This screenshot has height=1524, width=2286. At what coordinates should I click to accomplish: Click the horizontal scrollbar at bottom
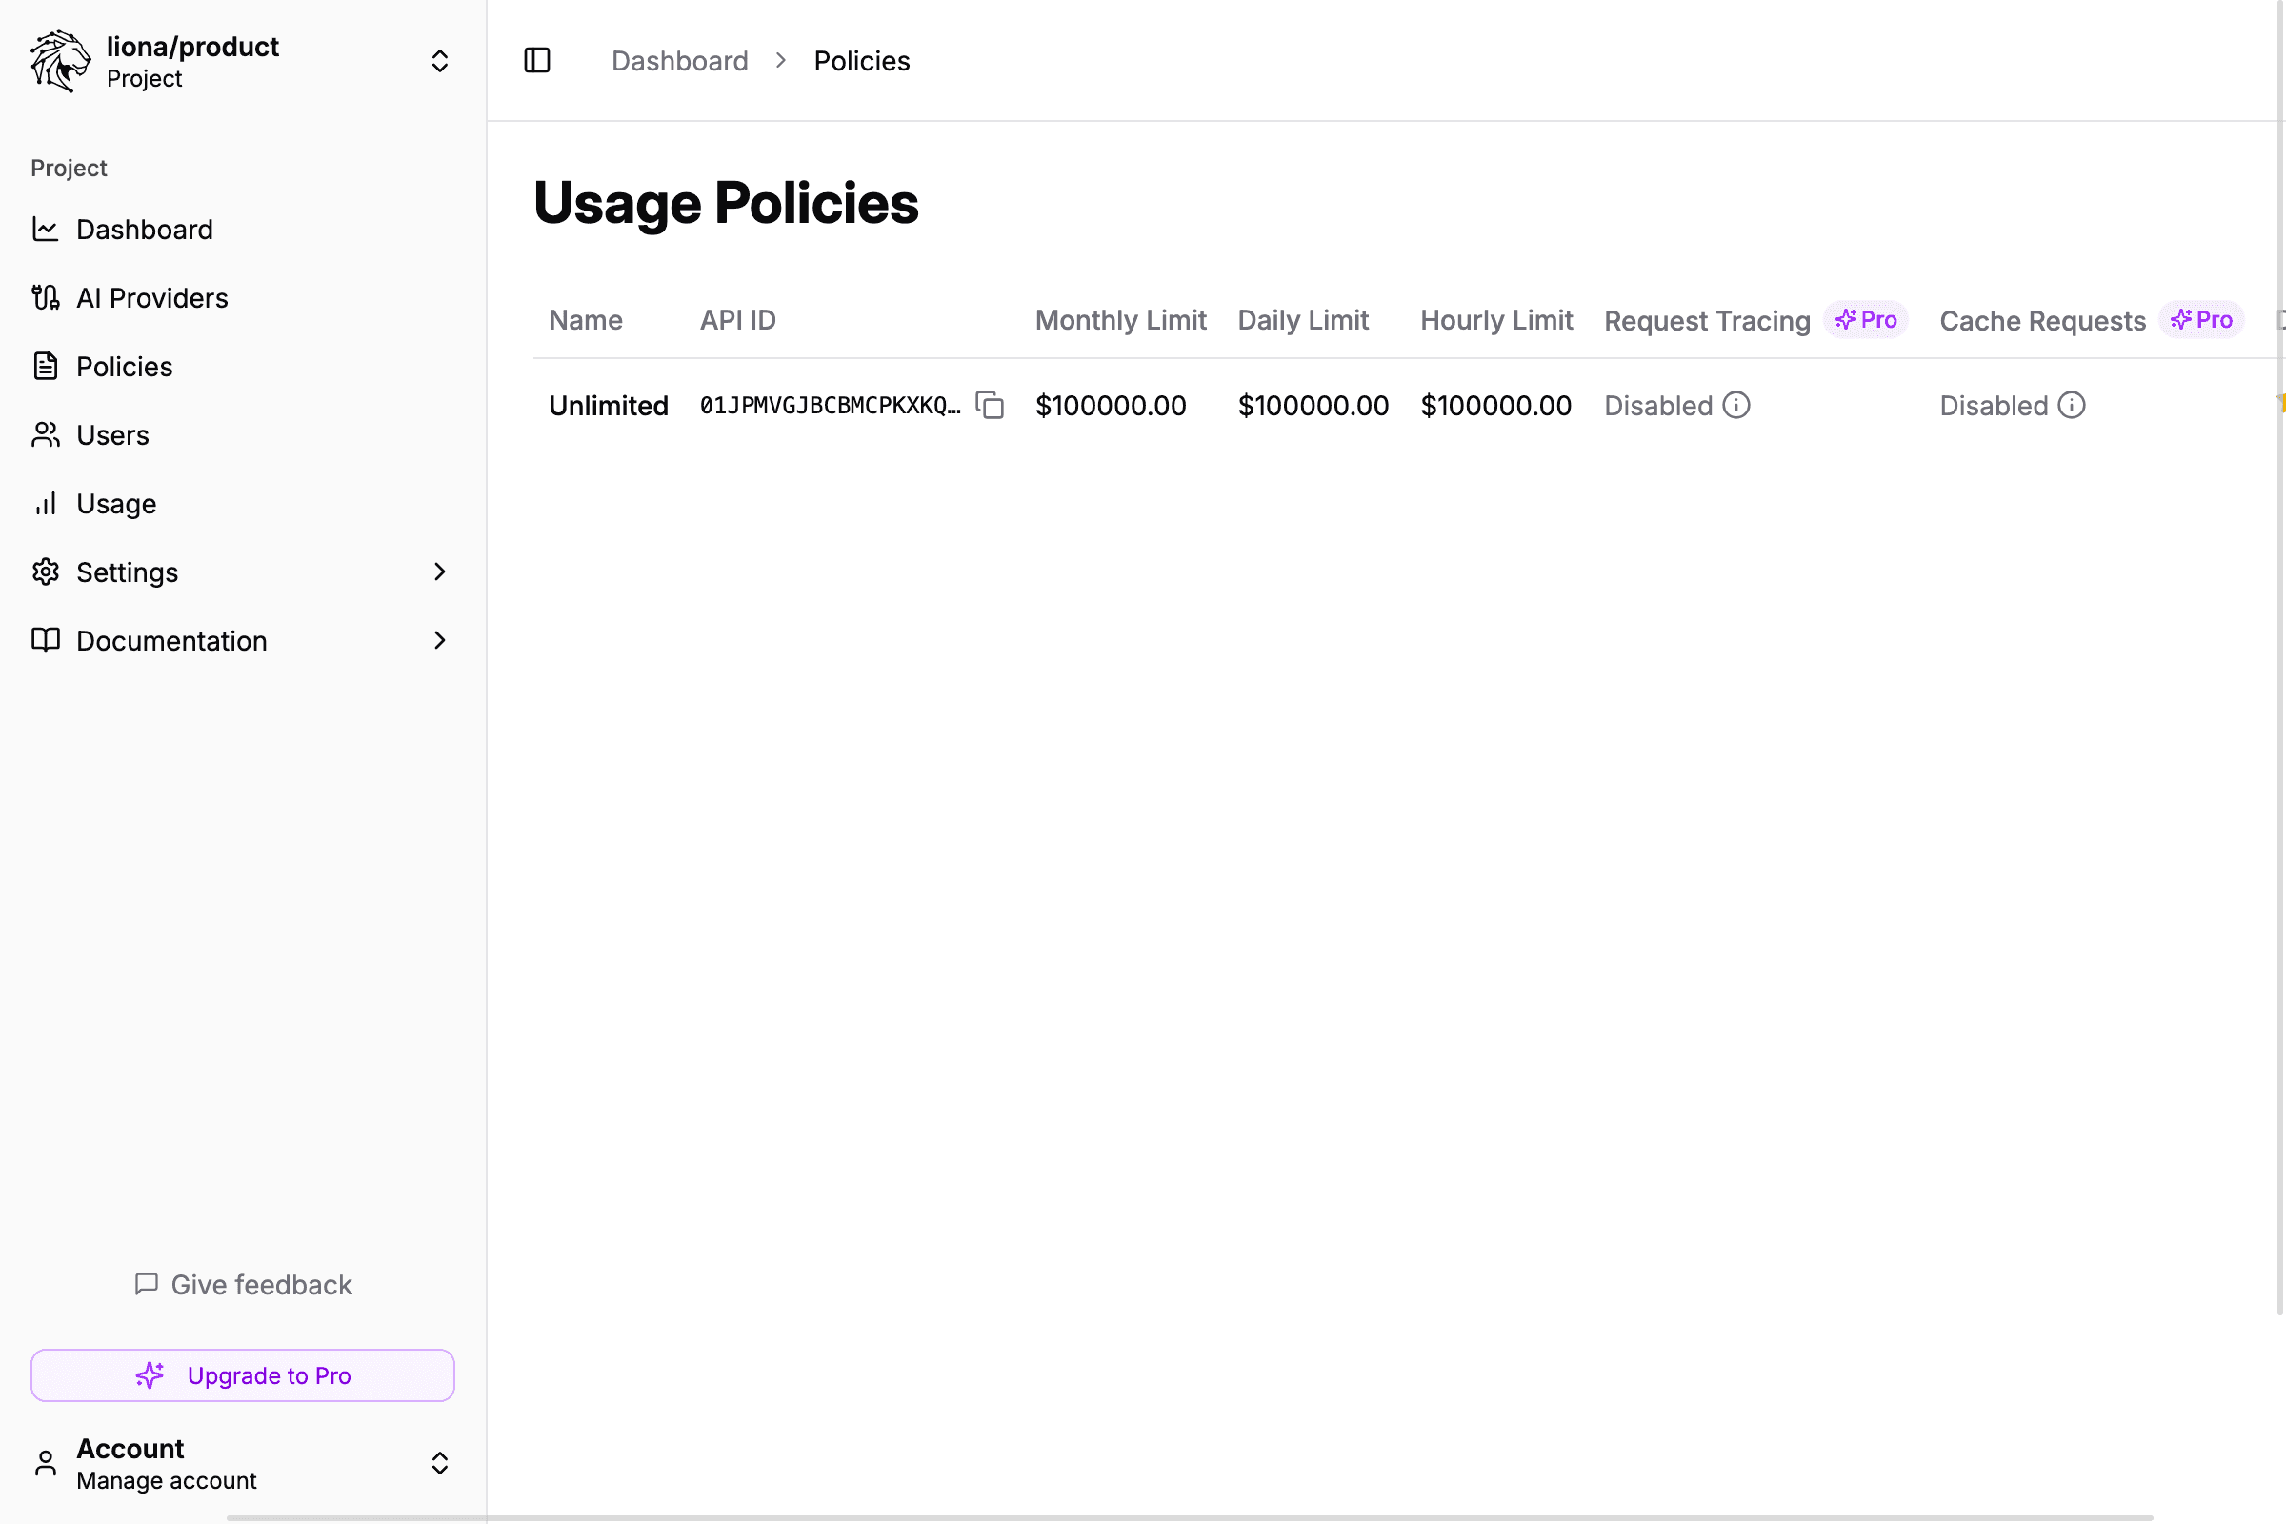pos(1189,1517)
